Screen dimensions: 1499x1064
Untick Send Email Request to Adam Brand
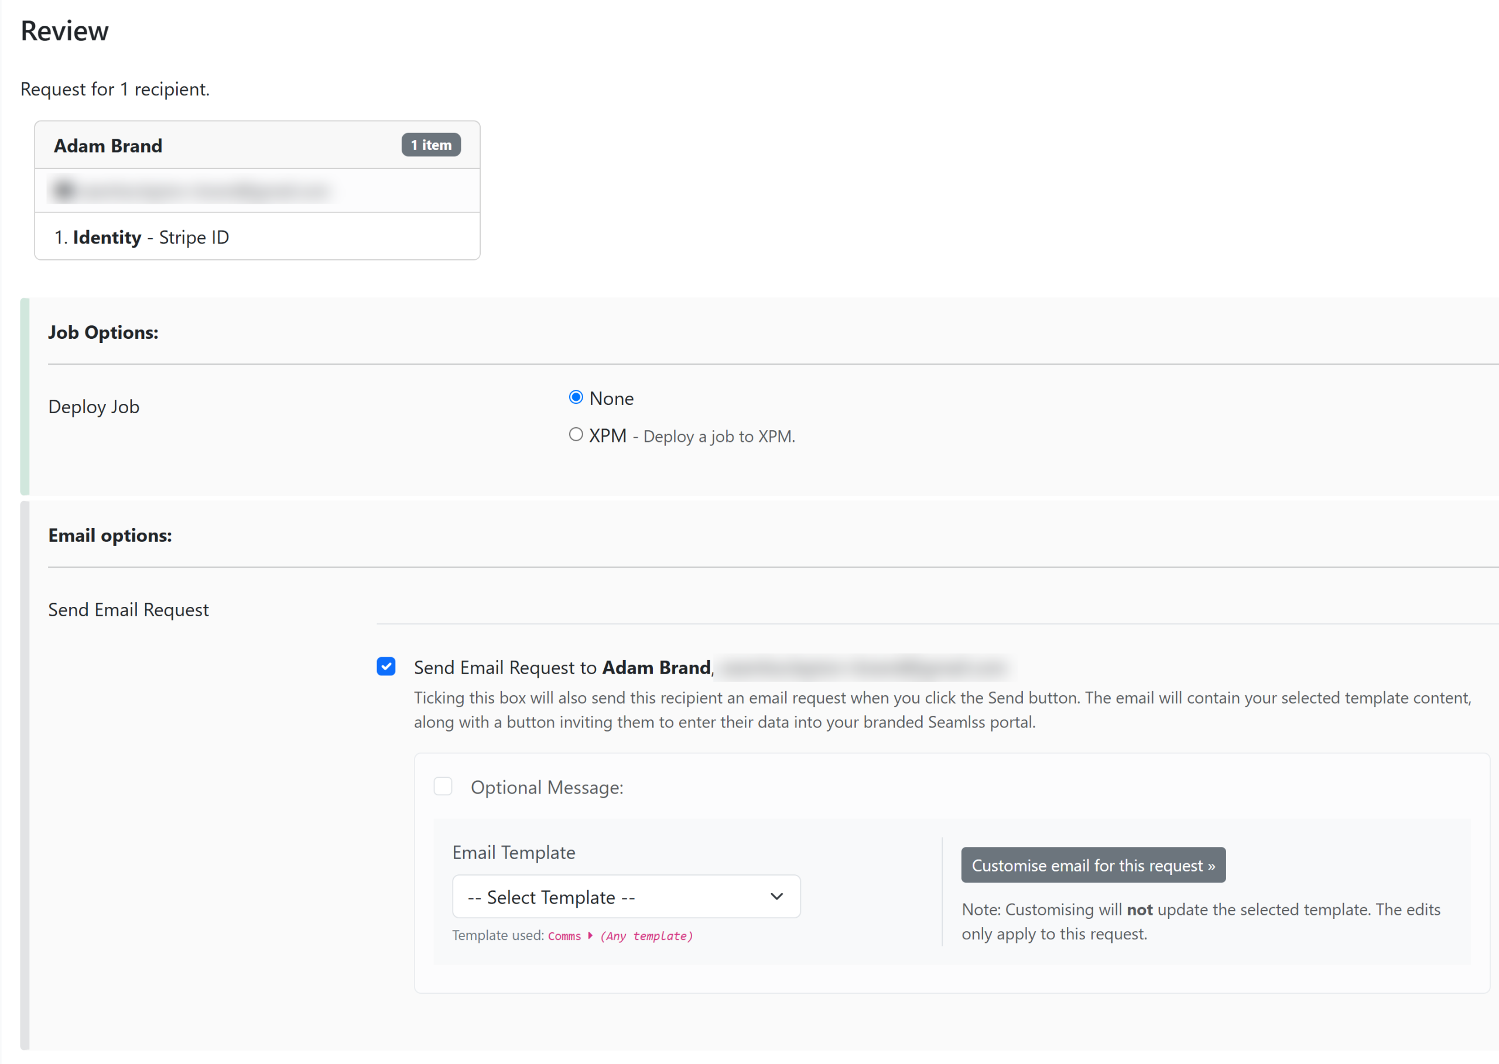386,667
